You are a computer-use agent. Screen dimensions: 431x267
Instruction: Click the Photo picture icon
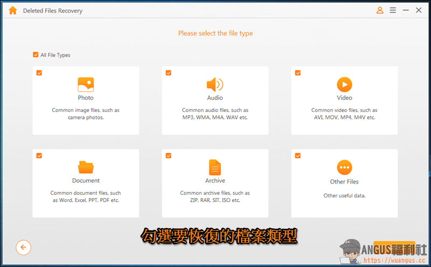click(x=86, y=85)
